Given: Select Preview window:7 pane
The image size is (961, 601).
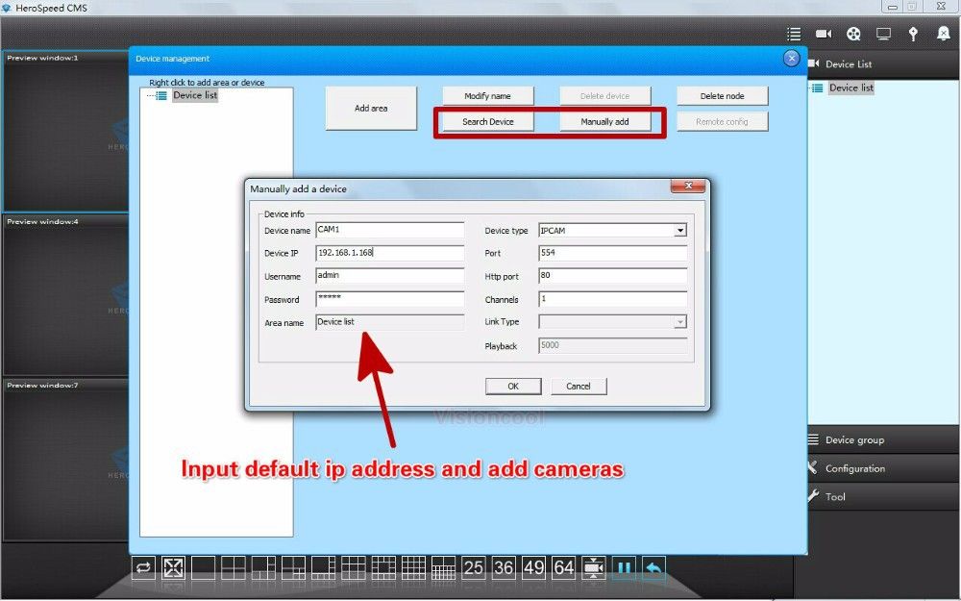Looking at the screenshot, I should pyautogui.click(x=65, y=460).
